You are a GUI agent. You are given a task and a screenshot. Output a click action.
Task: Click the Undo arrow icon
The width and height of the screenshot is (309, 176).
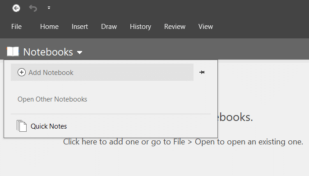(x=33, y=8)
